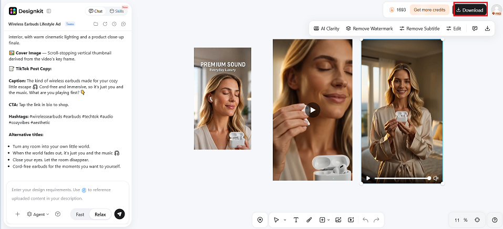This screenshot has height=229, width=503.
Task: Expand the pointer tool options chevron
Action: click(x=285, y=220)
